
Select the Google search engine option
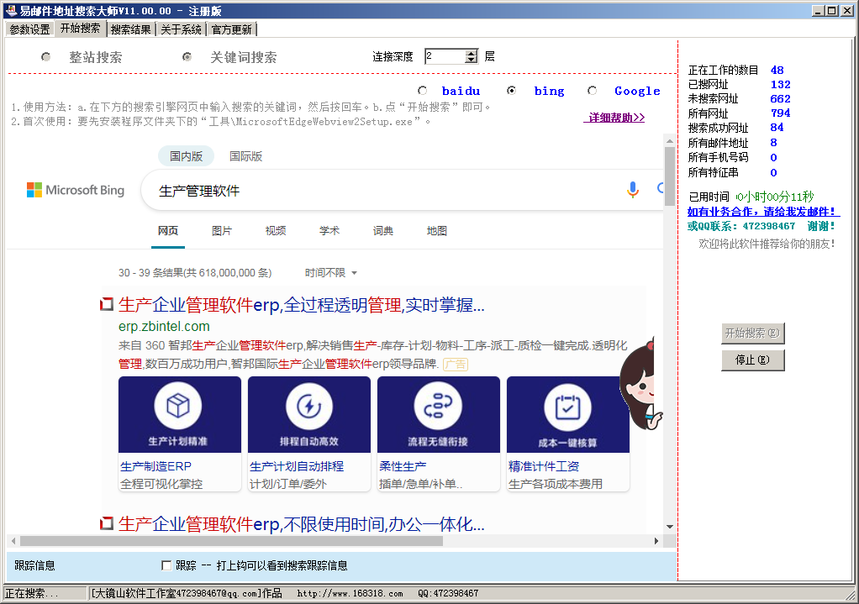pyautogui.click(x=593, y=91)
